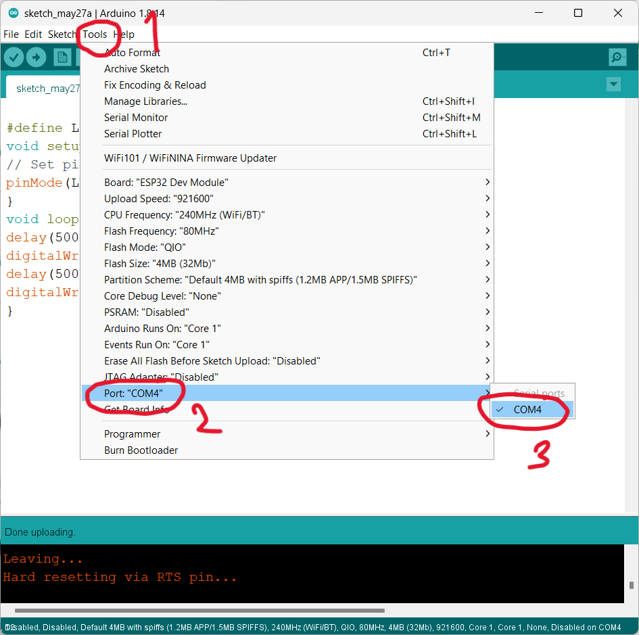639x635 pixels.
Task: Open the Tools menu
Action: coord(95,34)
